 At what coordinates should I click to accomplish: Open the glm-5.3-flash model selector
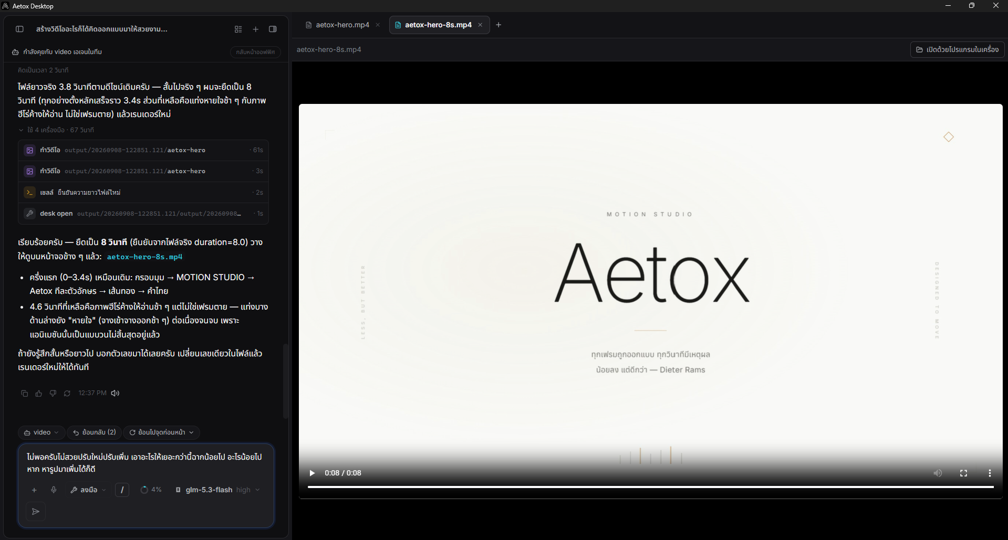coord(217,490)
